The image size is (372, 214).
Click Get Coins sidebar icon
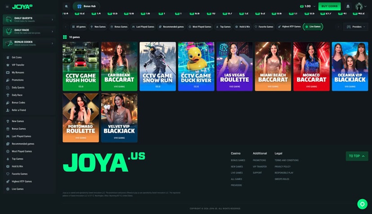pyautogui.click(x=8, y=57)
